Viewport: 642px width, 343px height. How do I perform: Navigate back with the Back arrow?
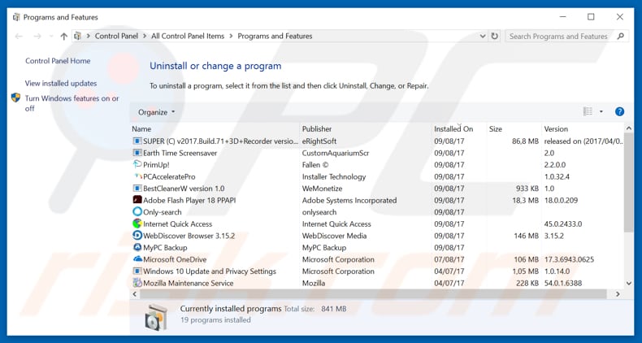pyautogui.click(x=19, y=37)
